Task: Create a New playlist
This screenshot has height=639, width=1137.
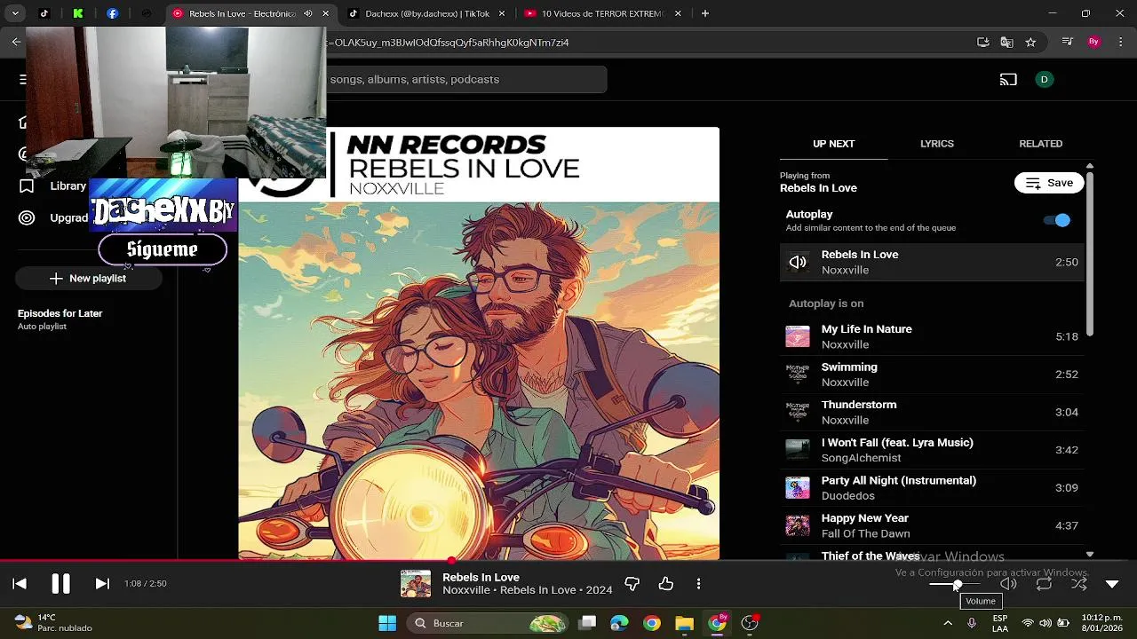Action: point(88,278)
